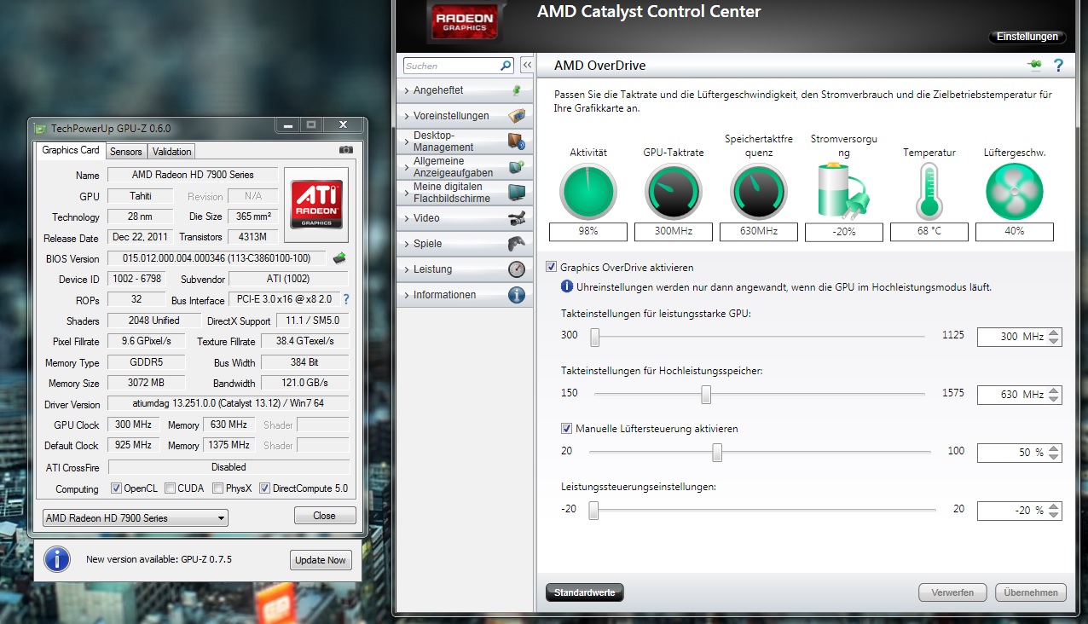Click the Übernehmen button
This screenshot has width=1088, height=624.
coord(1031,592)
